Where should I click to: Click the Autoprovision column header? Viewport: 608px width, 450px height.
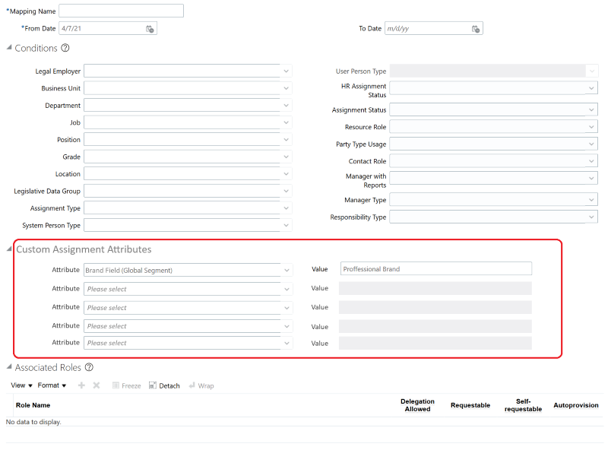click(575, 405)
